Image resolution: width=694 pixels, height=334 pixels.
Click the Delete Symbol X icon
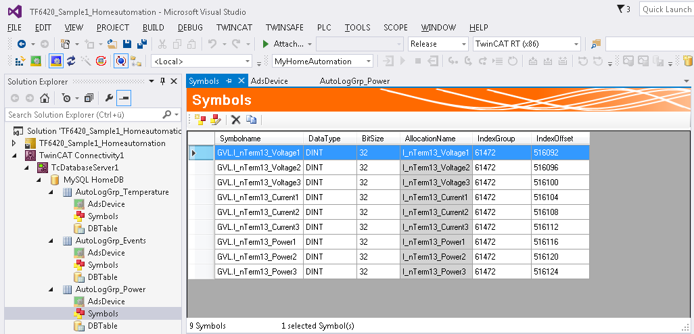[x=236, y=120]
